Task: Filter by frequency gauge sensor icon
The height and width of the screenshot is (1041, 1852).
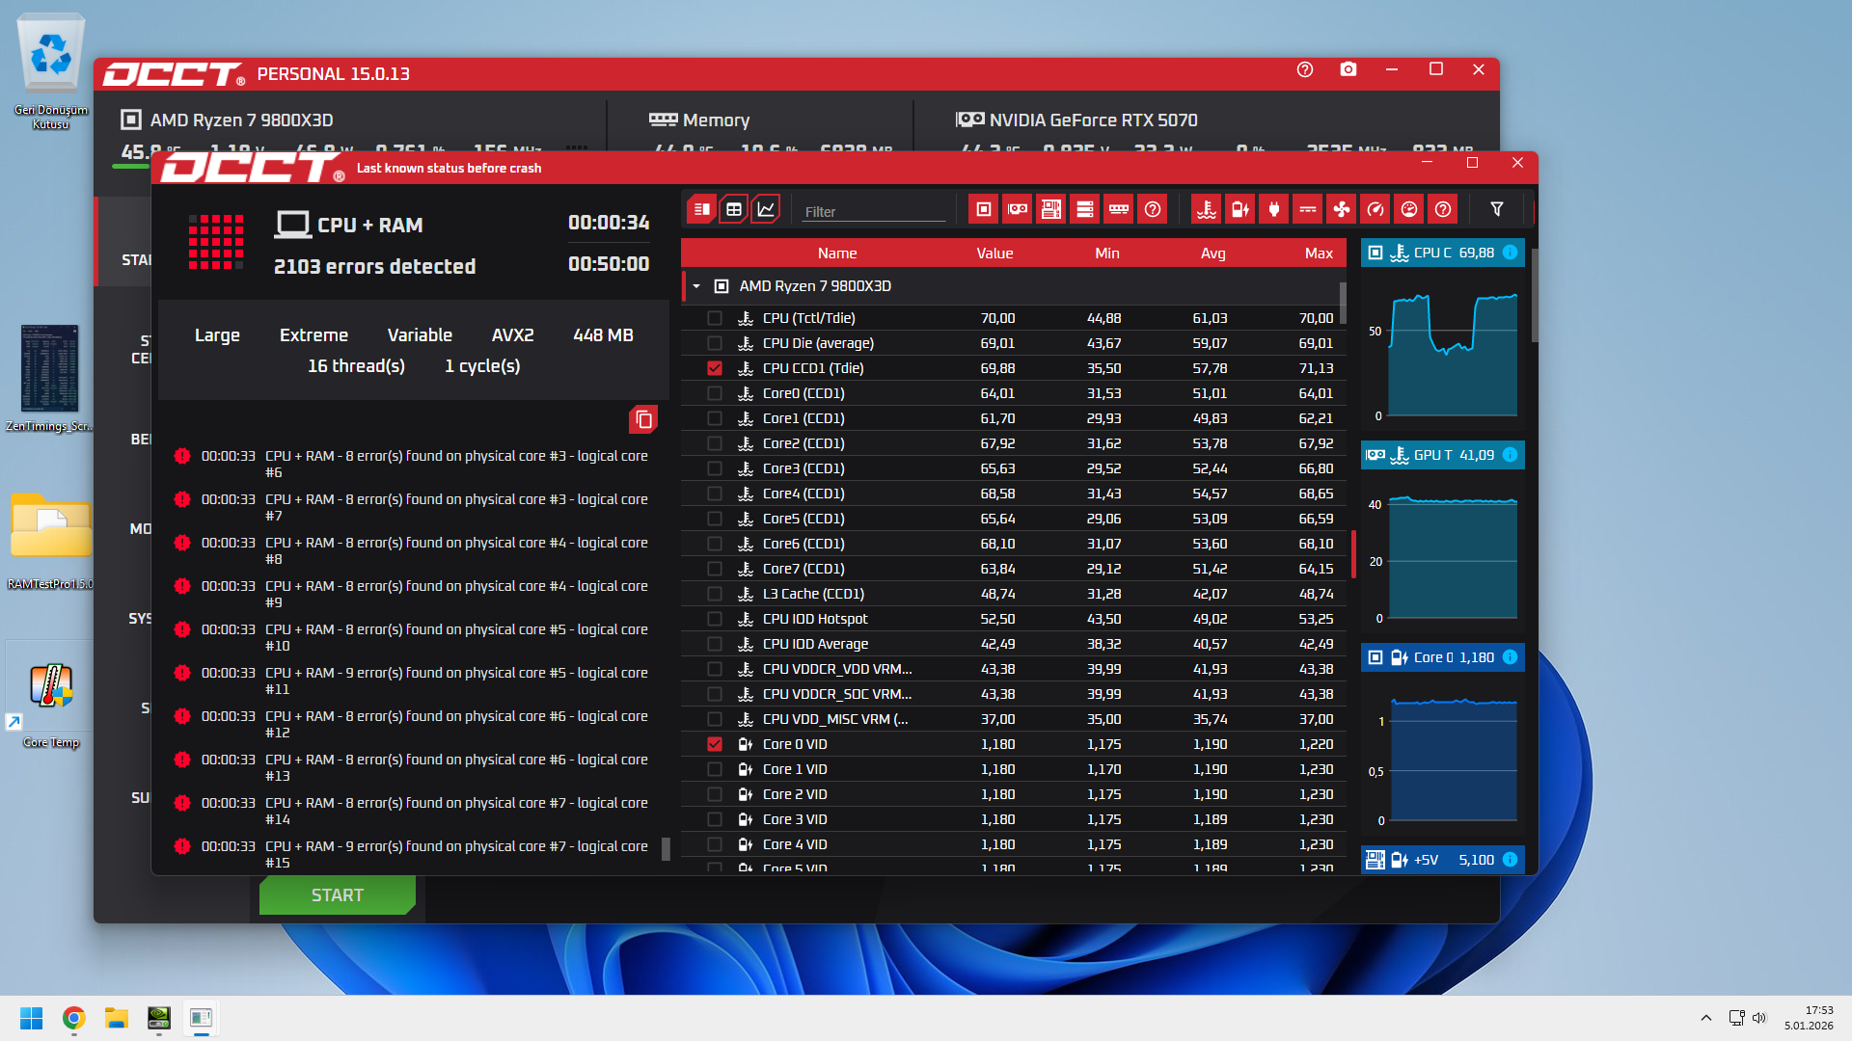Action: click(1375, 209)
